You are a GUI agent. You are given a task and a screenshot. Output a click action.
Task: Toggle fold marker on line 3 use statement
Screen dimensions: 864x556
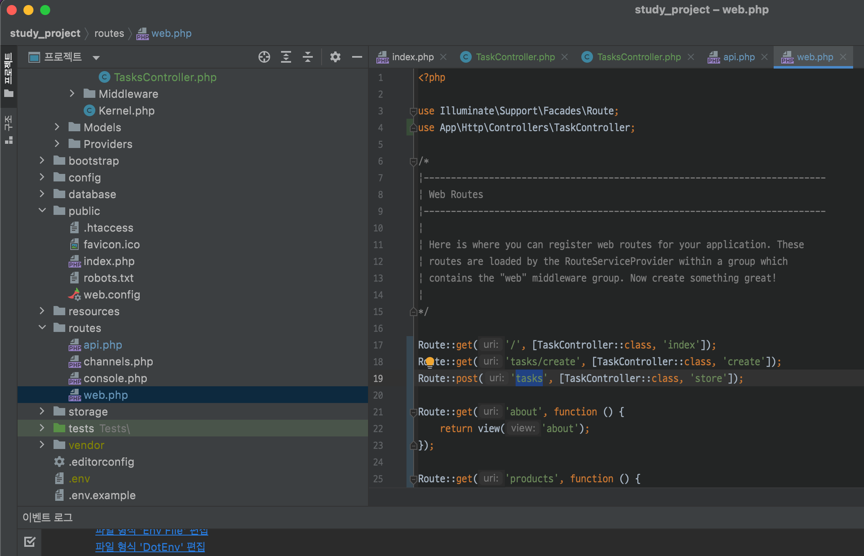pos(414,111)
